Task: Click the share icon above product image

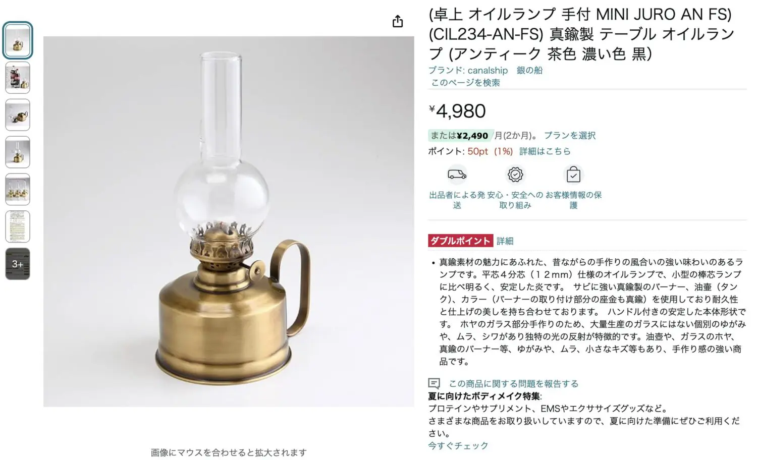Action: (398, 21)
